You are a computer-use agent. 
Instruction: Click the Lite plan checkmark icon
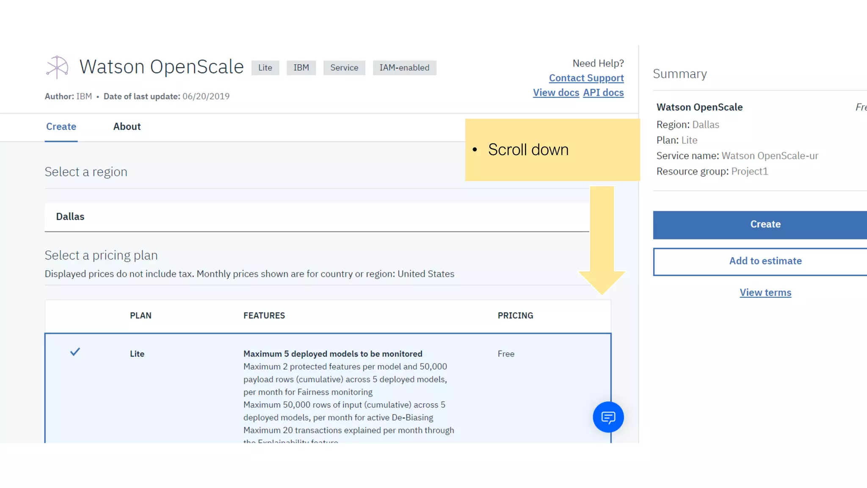click(x=75, y=352)
